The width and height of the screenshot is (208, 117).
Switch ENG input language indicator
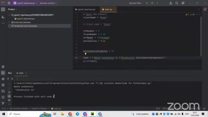tap(187, 114)
